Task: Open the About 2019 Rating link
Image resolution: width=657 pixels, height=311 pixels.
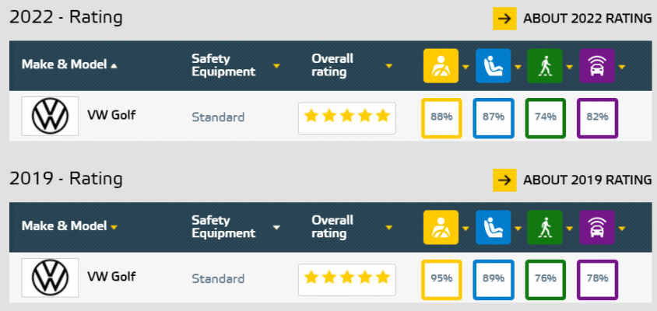Action: coord(588,180)
